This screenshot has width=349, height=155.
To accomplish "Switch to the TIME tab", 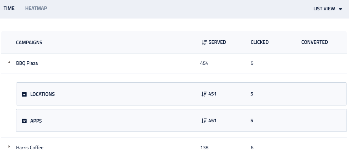I will pyautogui.click(x=9, y=8).
